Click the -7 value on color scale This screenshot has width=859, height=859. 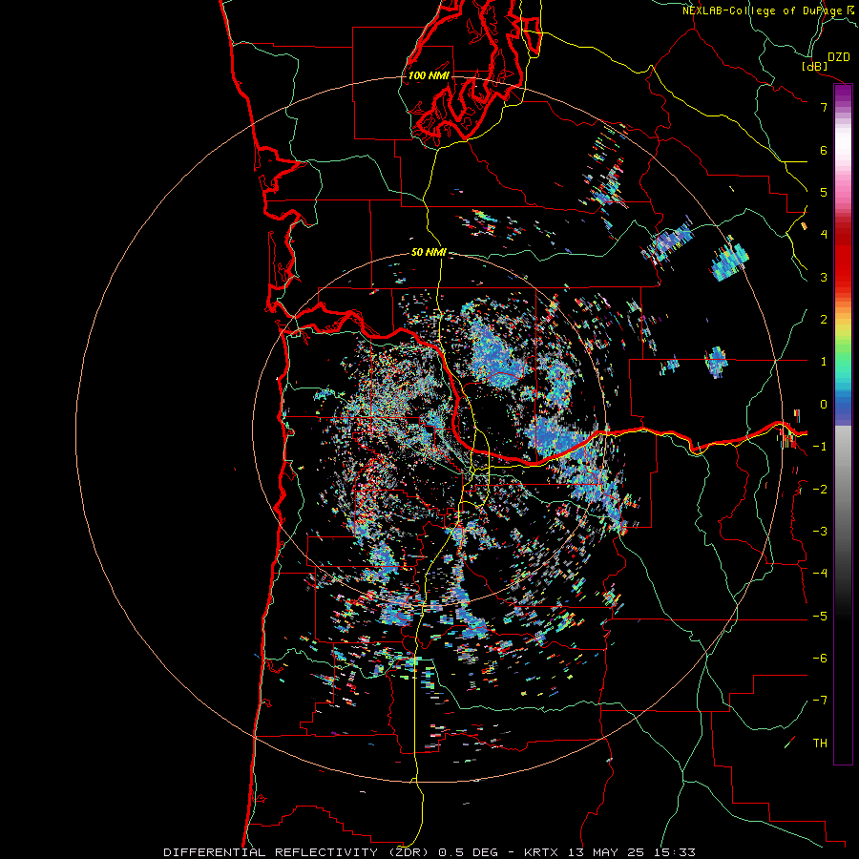820,701
